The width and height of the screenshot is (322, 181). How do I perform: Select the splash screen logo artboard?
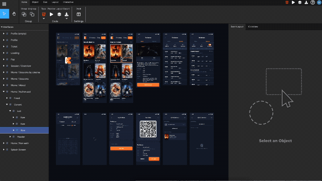[68, 59]
